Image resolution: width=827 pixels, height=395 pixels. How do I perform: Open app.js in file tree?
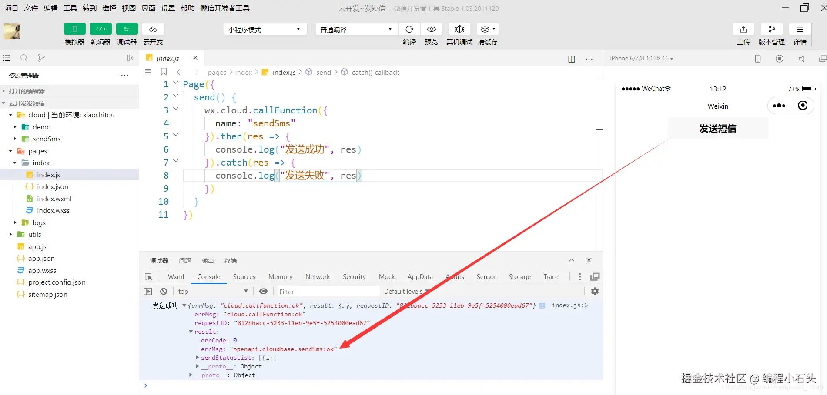tap(37, 246)
